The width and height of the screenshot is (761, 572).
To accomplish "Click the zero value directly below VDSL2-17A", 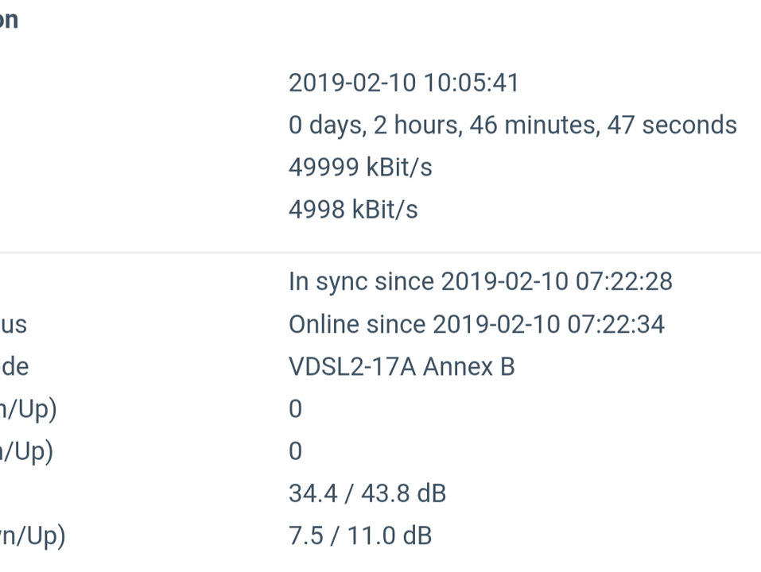I will [x=295, y=409].
